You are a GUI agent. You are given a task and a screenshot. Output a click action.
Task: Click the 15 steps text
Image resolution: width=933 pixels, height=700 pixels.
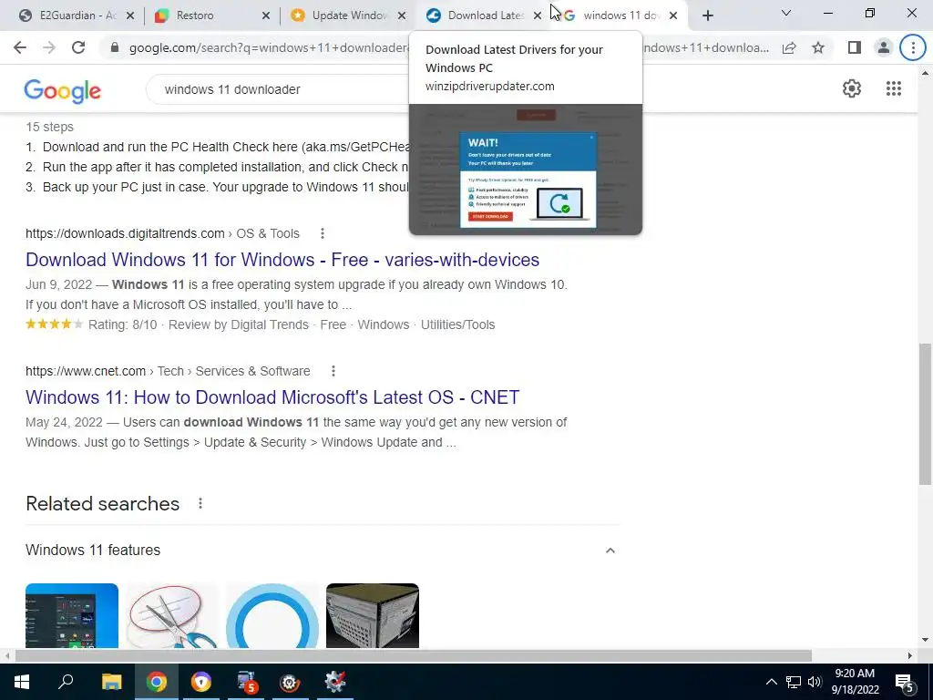(x=49, y=127)
